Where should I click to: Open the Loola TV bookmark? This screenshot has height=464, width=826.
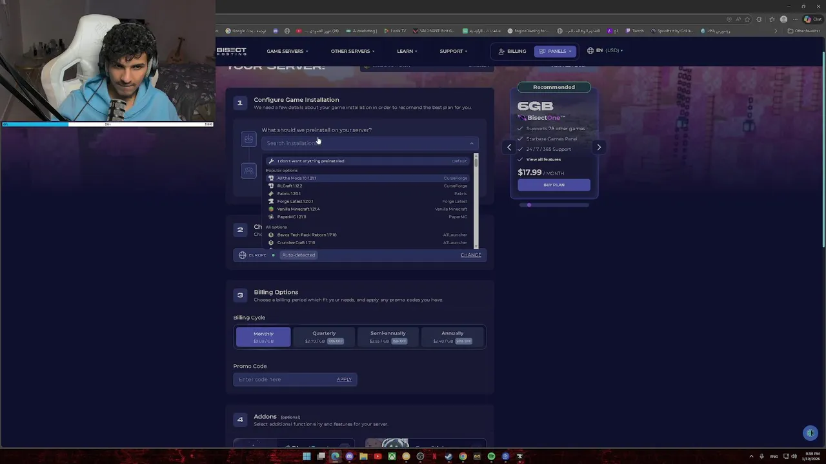pyautogui.click(x=396, y=31)
